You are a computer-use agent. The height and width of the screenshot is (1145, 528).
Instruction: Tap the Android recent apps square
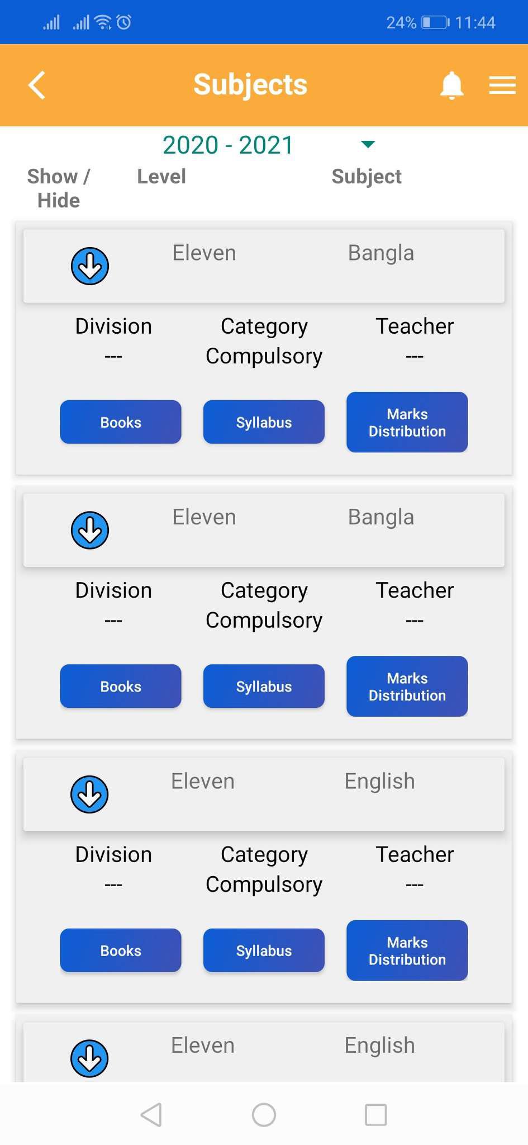(x=375, y=1114)
